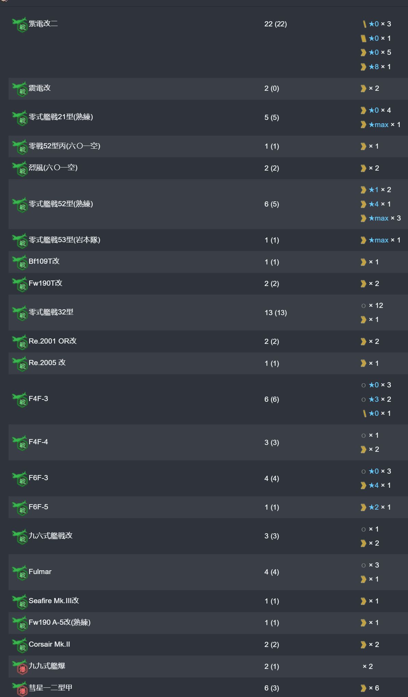Click count 22 (22) for 紫電改二

[x=276, y=24]
